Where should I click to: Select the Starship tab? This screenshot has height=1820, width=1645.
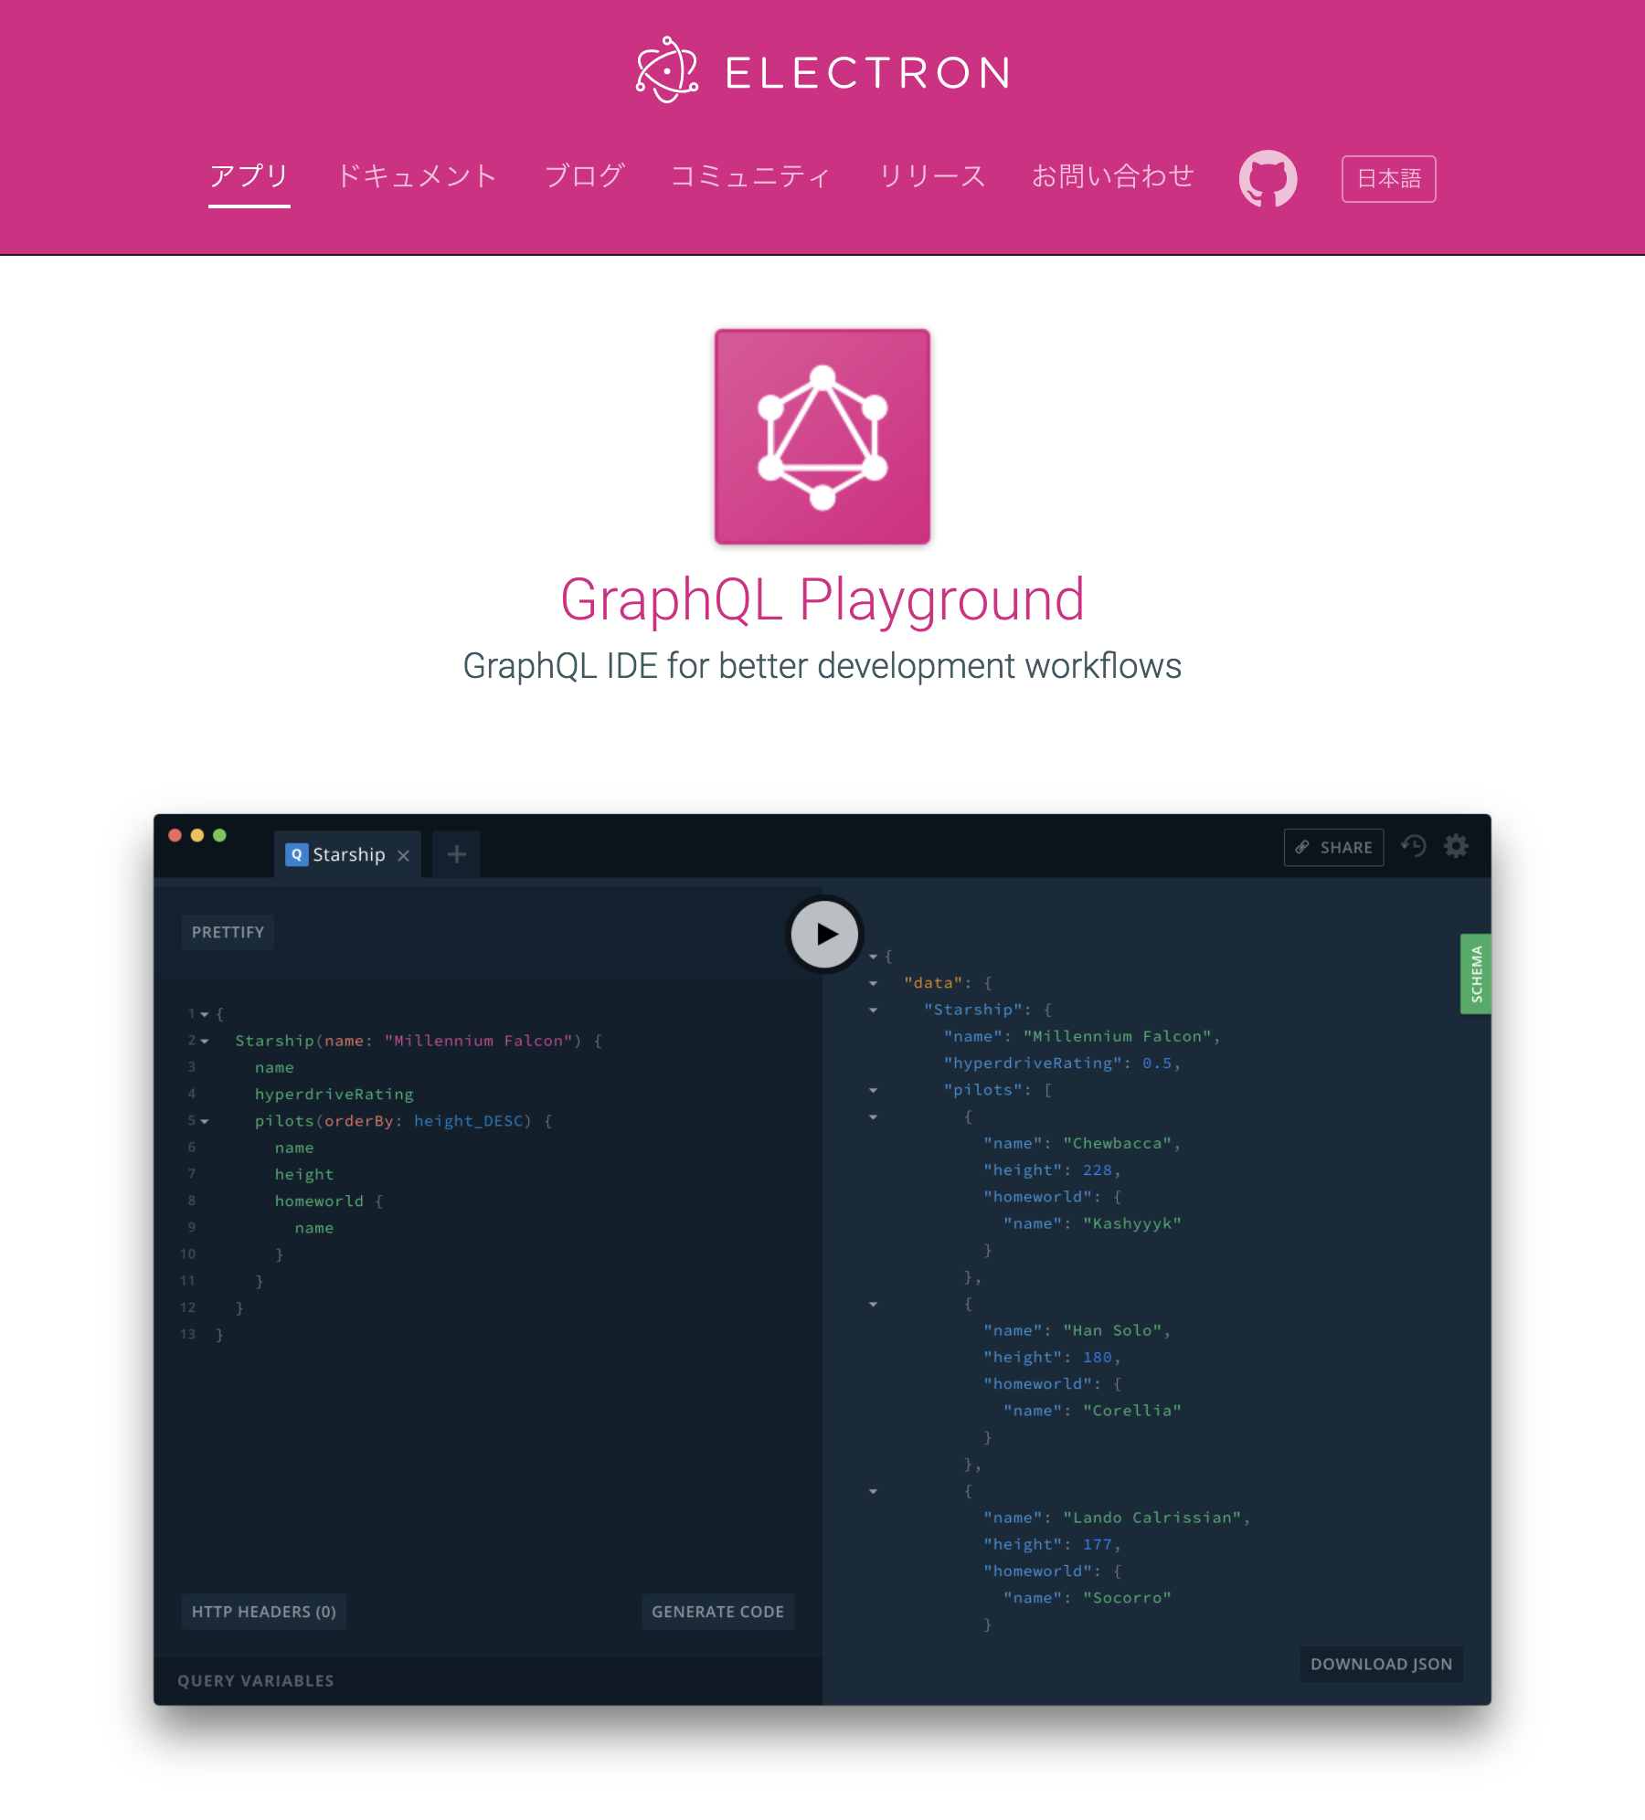point(348,853)
